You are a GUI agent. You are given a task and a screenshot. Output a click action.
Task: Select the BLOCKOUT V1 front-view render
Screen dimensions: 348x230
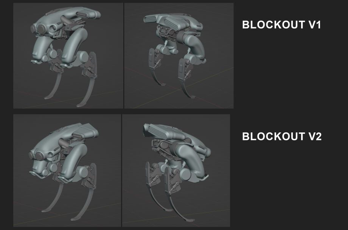point(68,56)
